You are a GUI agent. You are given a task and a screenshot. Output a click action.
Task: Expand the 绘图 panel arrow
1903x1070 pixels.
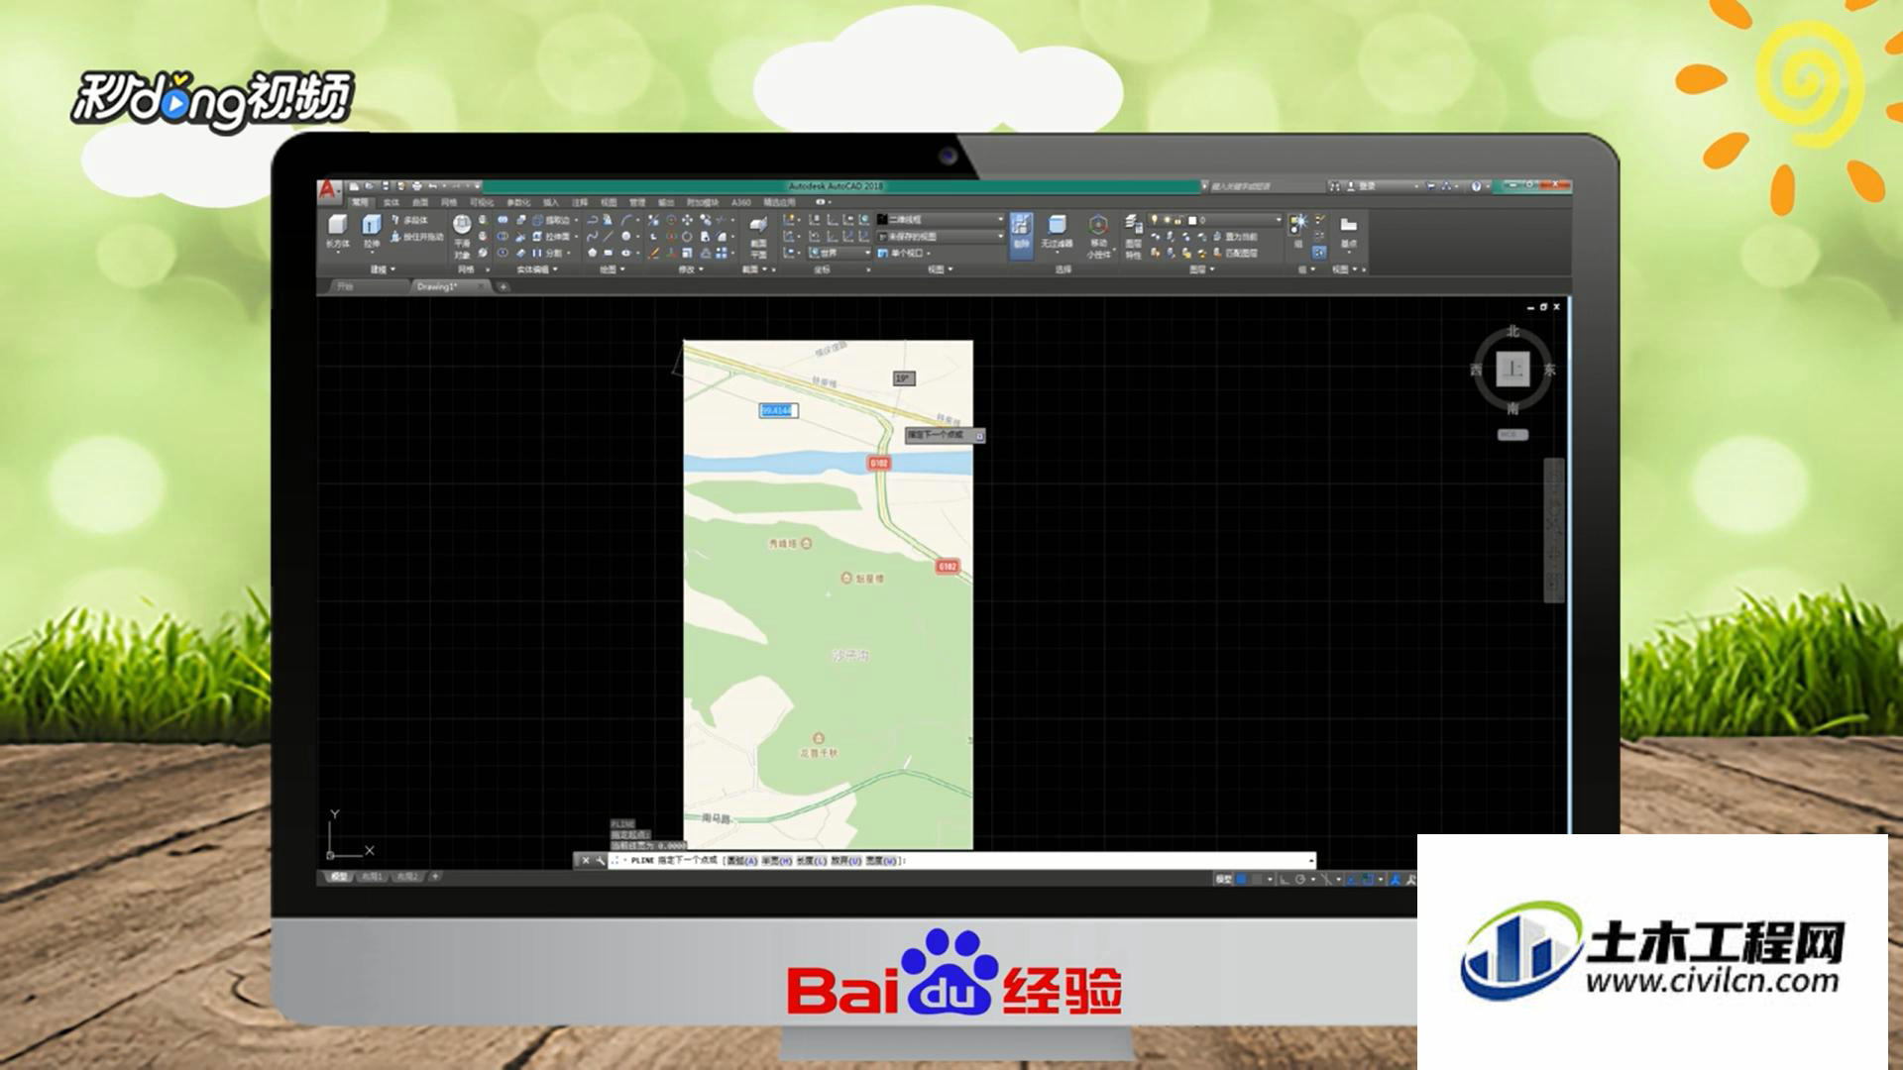[622, 268]
